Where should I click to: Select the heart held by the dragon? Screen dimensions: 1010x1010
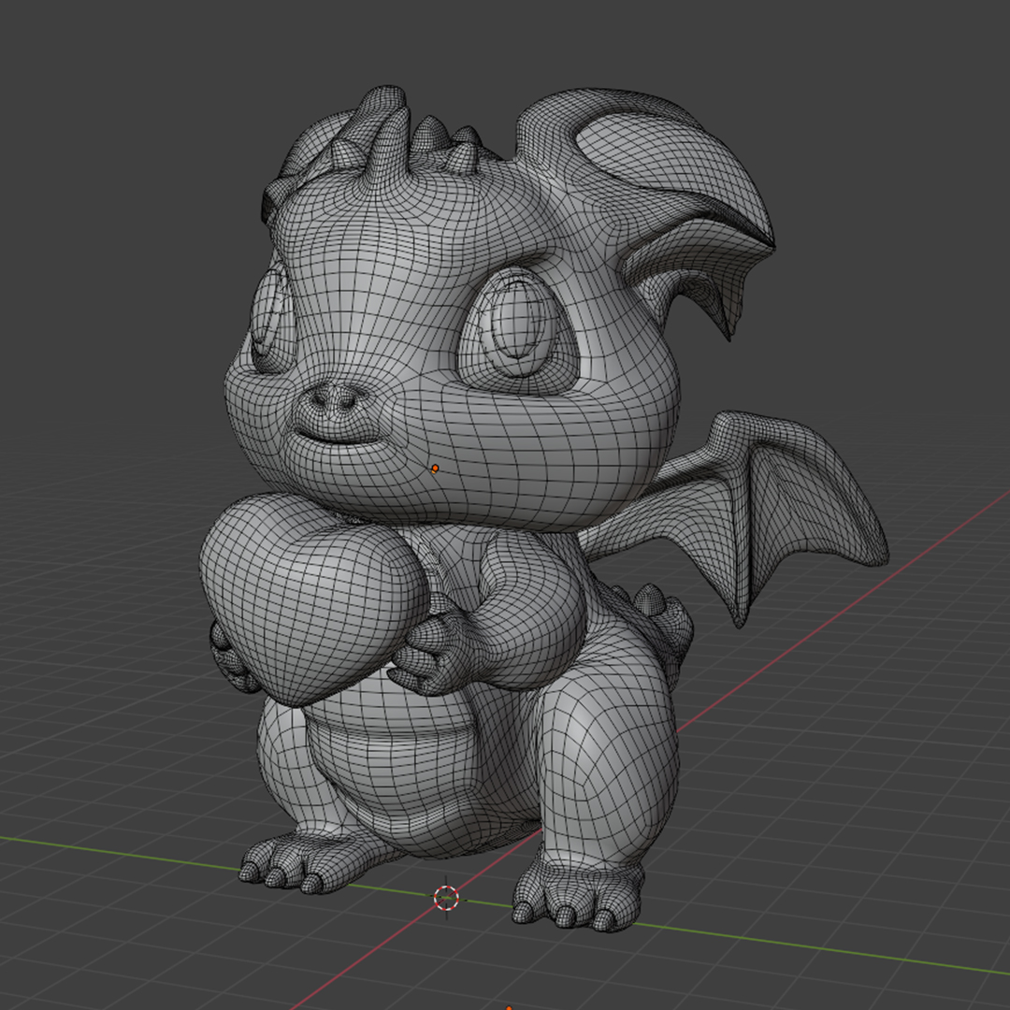coord(309,599)
